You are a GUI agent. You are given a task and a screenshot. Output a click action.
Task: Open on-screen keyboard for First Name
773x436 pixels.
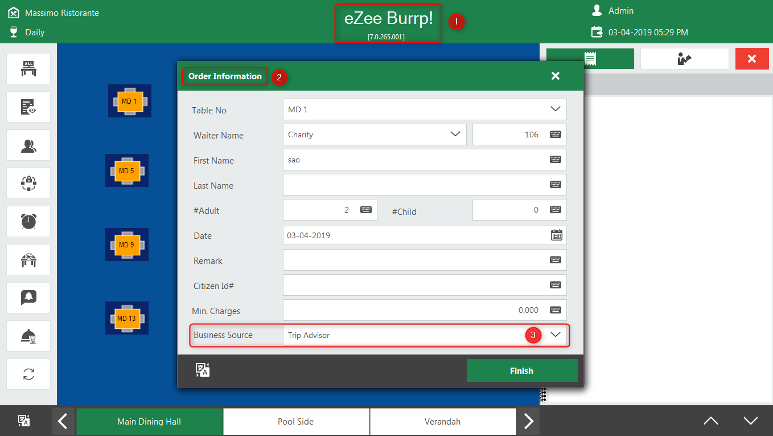coord(556,160)
